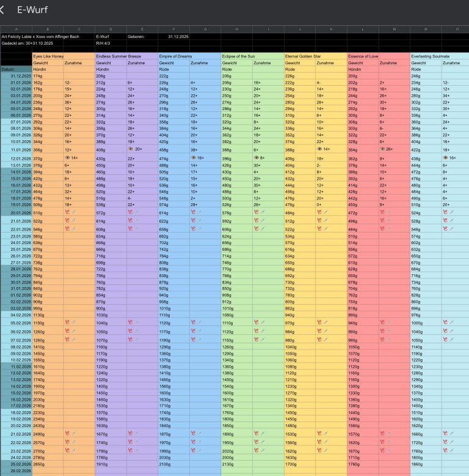Click the Eclipse of the Sun name cell
Viewport: 469px width, 476px height.
(x=252, y=56)
